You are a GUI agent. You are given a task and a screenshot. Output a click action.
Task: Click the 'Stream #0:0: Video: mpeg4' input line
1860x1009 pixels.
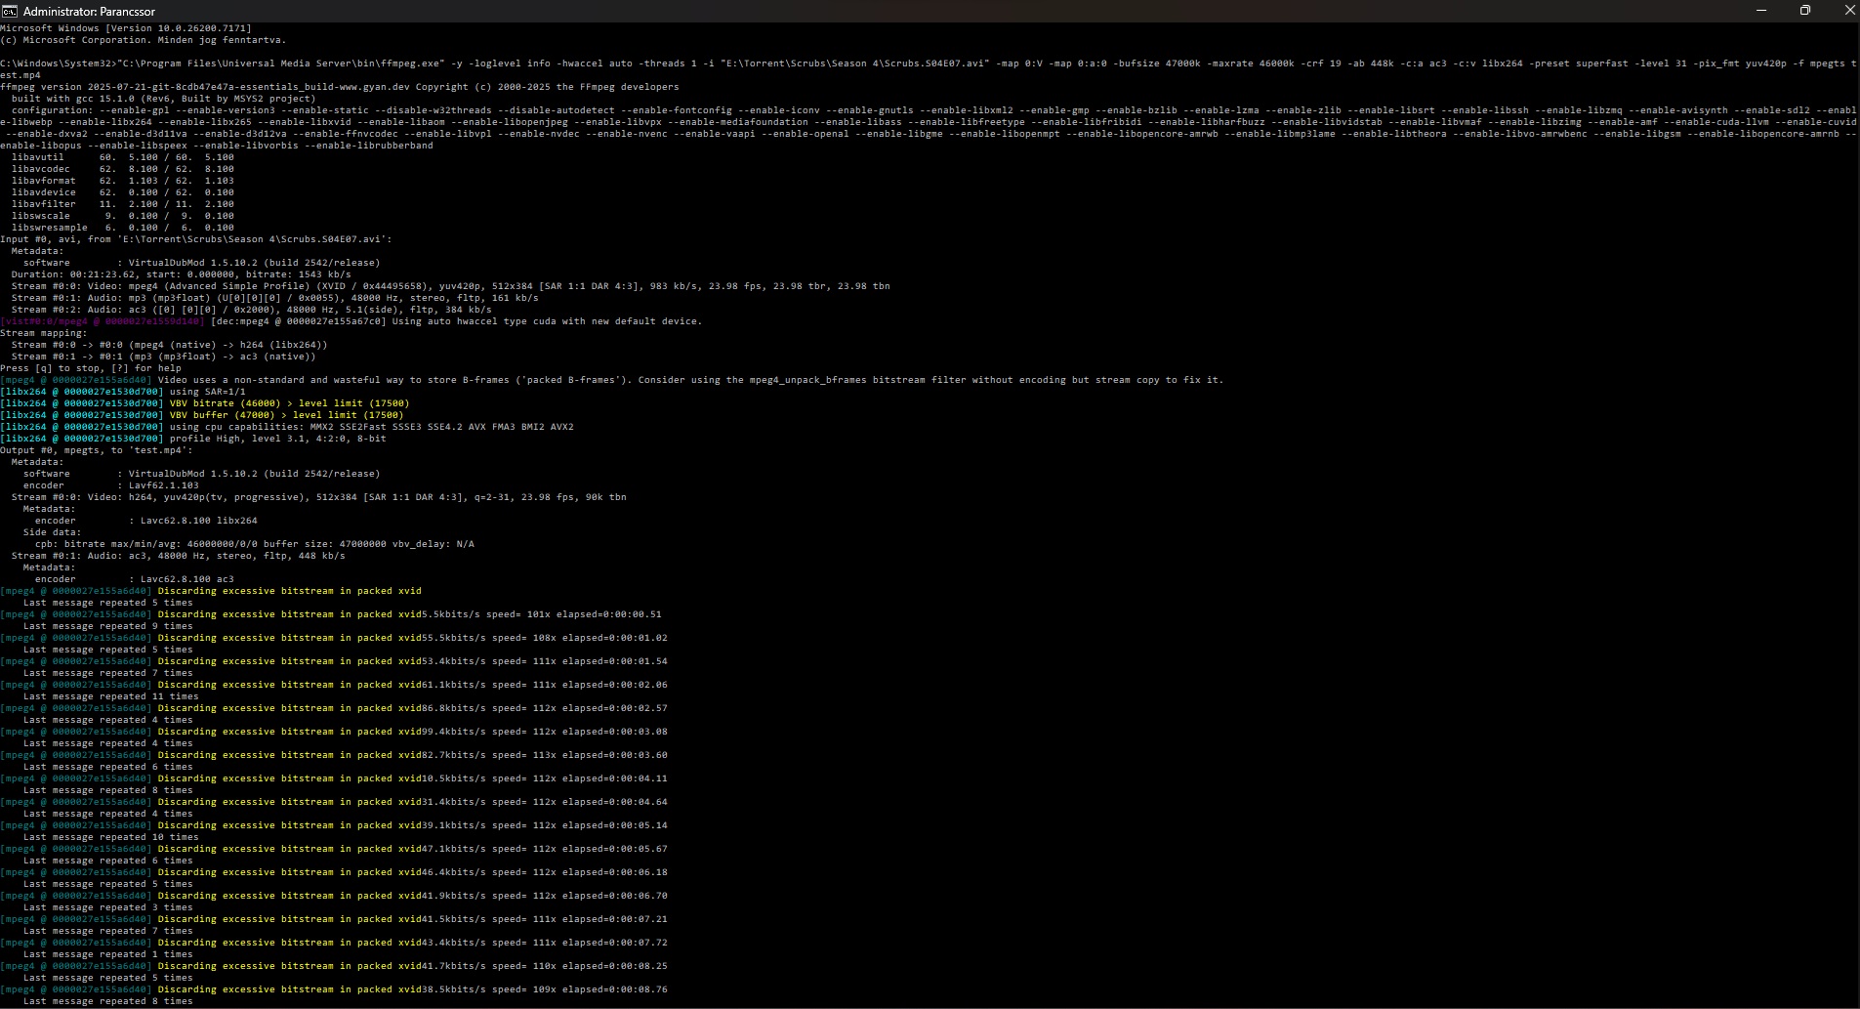[451, 286]
